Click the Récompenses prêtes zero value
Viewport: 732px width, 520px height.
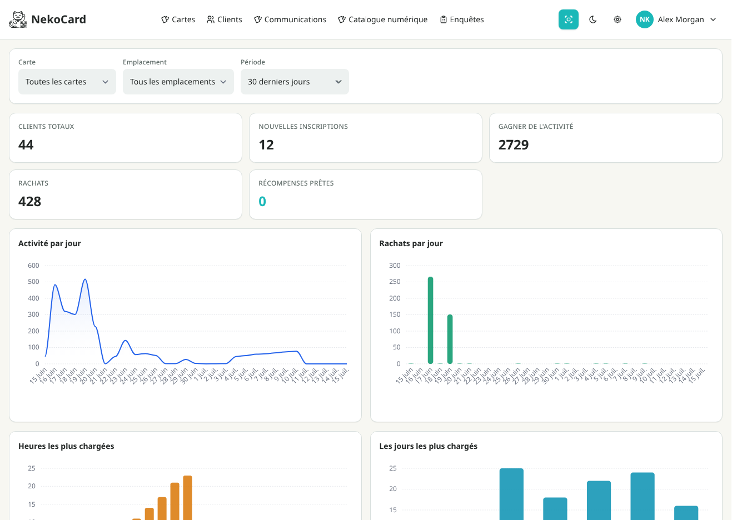[262, 201]
